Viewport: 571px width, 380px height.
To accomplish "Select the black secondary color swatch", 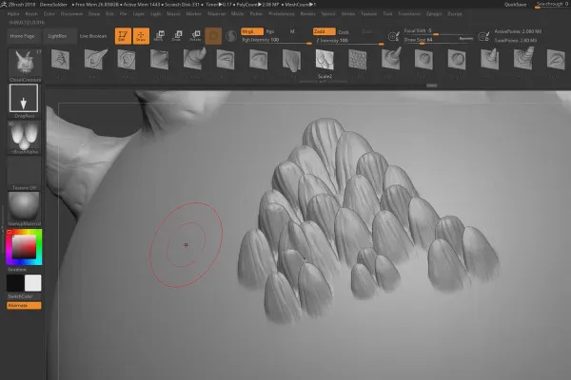I will [15, 283].
